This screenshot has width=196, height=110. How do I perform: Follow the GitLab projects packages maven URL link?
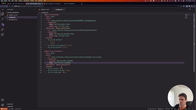74,30
